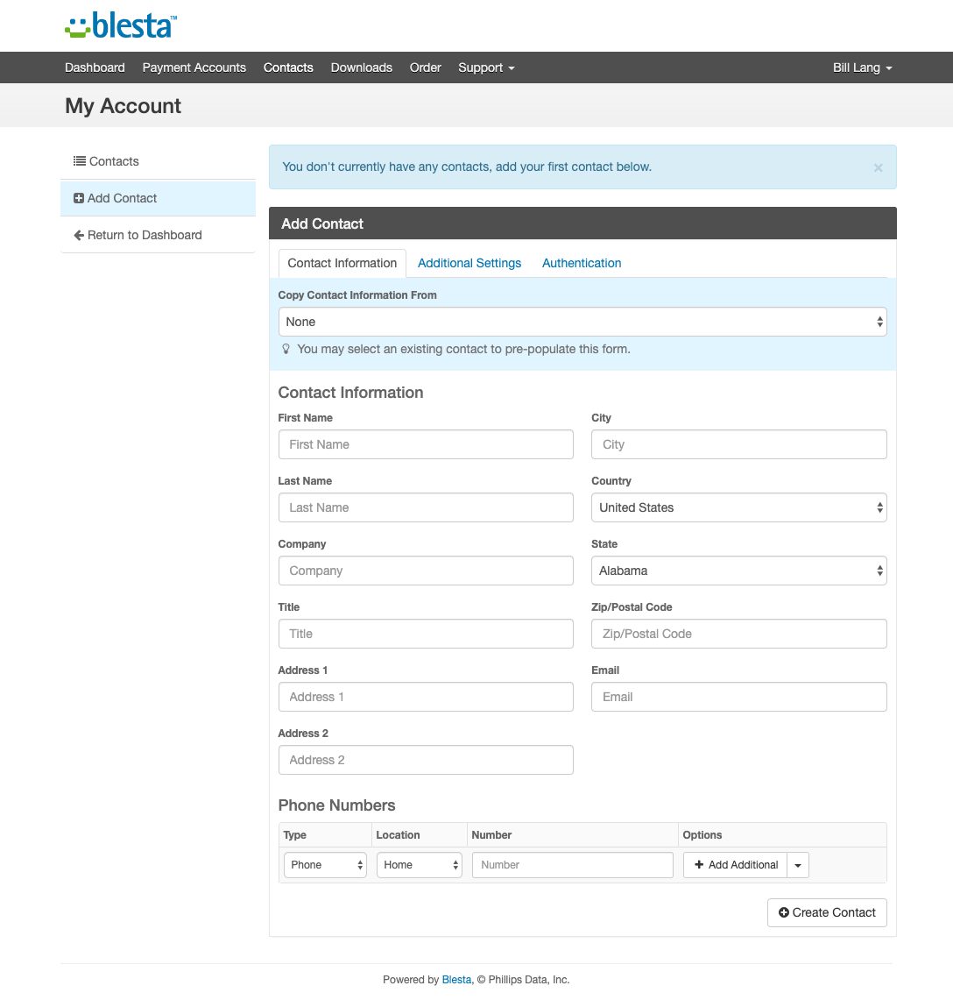Screen dimensions: 953x1007
Task: Click the plus icon on Add Additional
Action: point(699,864)
